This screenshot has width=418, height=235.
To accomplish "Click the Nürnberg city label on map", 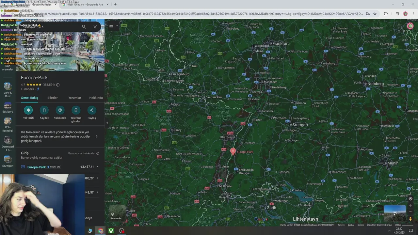I will (x=376, y=84).
